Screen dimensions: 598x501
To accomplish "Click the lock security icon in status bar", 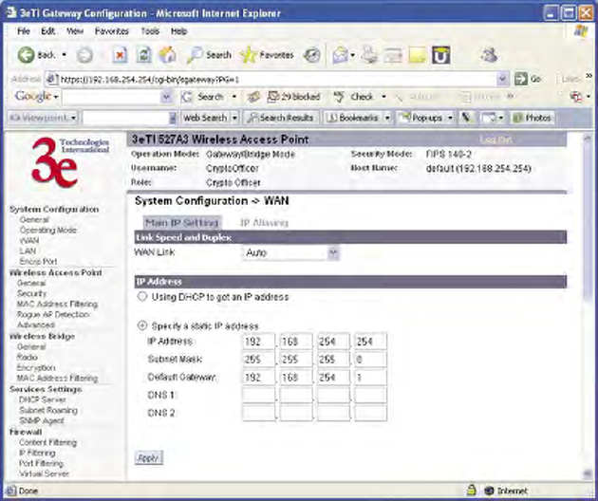I will [x=472, y=490].
